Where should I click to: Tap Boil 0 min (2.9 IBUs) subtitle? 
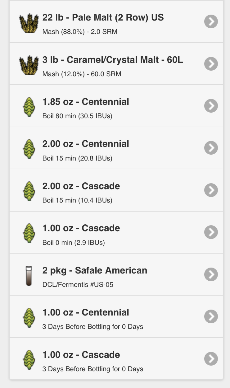(x=74, y=243)
